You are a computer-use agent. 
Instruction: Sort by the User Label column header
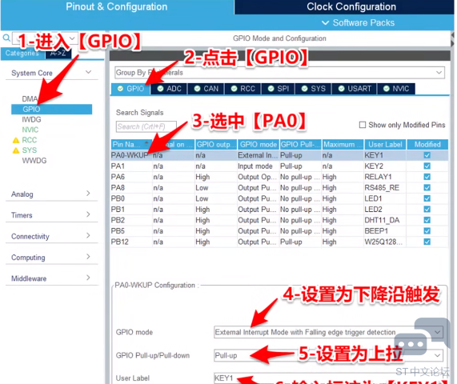pos(385,145)
